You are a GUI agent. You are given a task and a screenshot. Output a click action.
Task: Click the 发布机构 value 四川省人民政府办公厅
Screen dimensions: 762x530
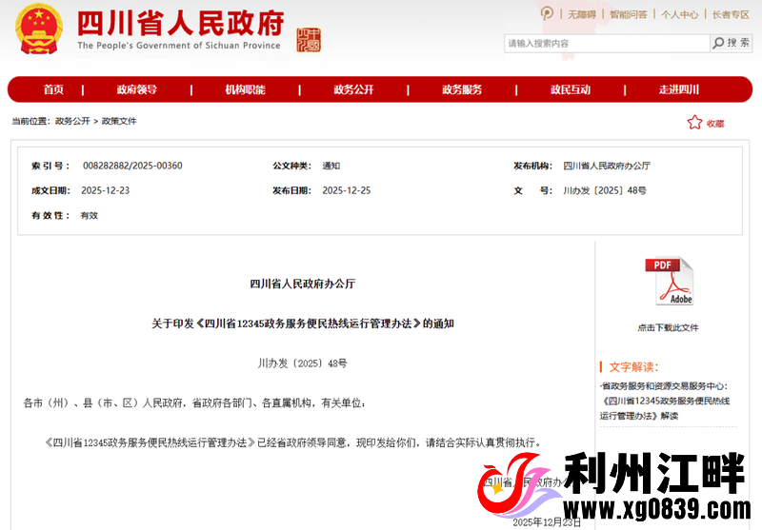607,166
